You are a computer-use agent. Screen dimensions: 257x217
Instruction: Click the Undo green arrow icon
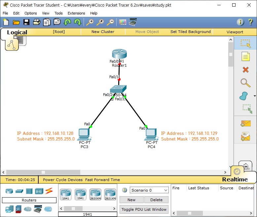[67, 22]
